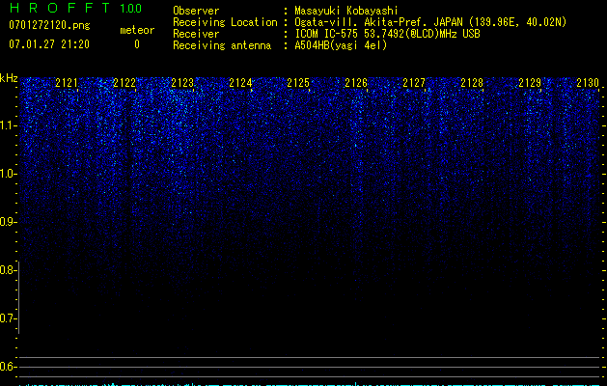Click the 0.7 kHz frequency label
This screenshot has height=386, width=607.
pos(8,318)
